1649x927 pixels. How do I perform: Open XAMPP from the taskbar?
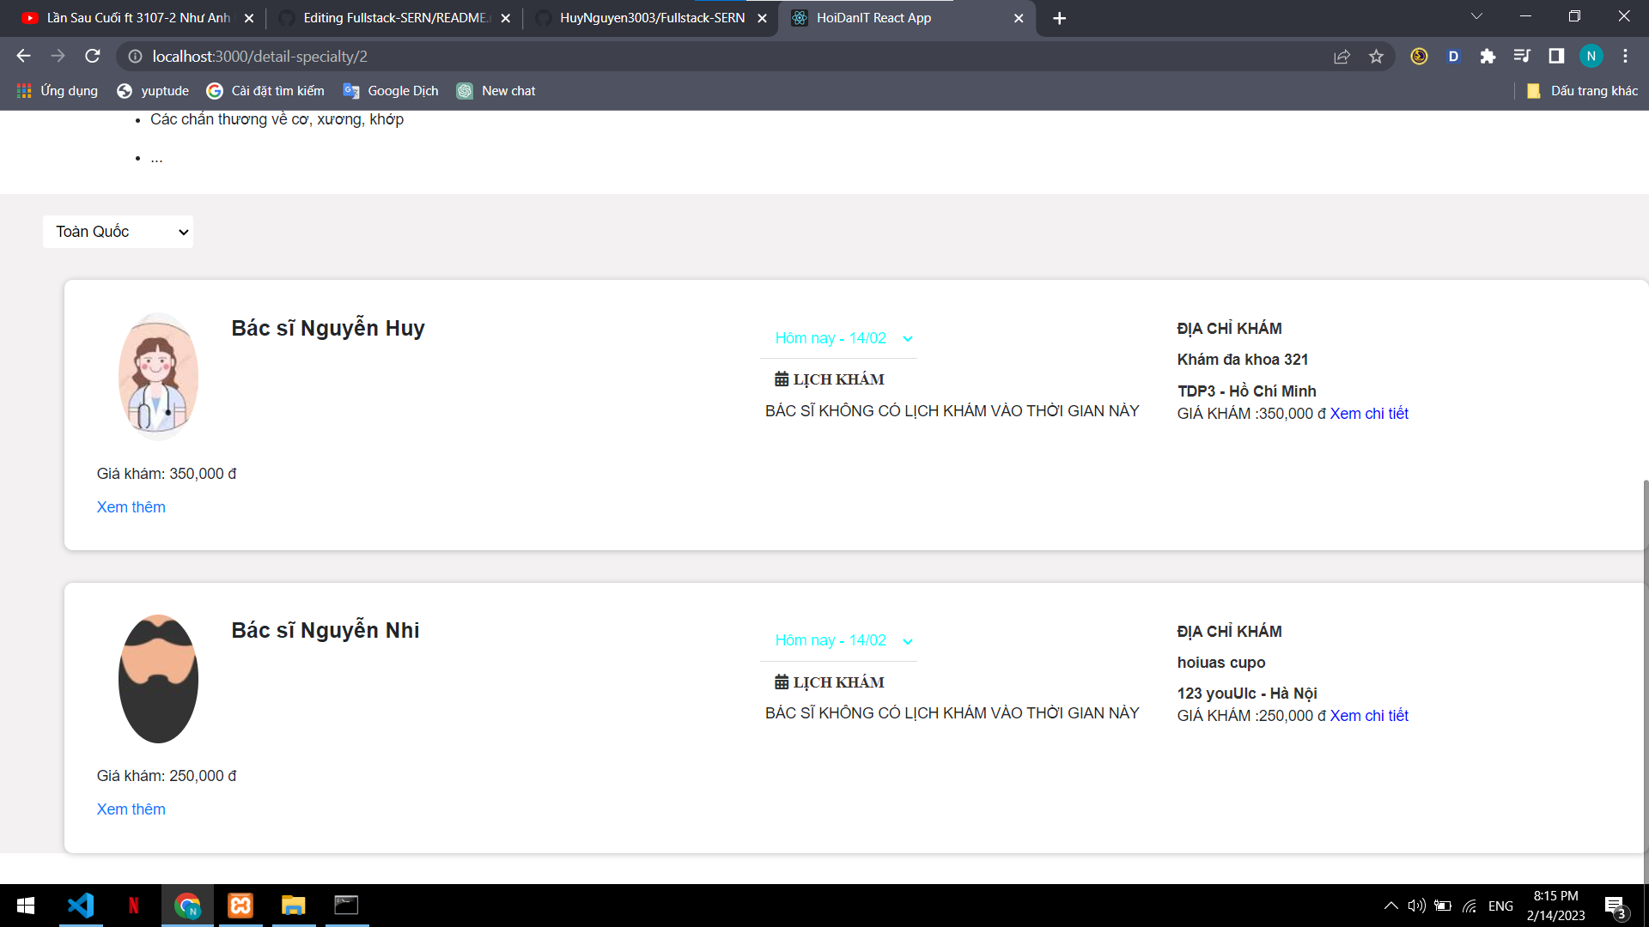point(240,906)
